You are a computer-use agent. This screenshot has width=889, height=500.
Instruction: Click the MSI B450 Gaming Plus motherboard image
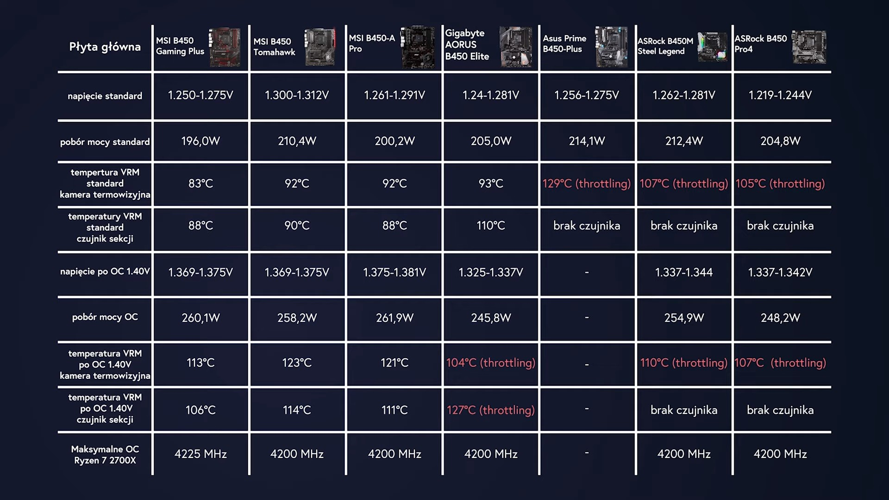pos(225,47)
